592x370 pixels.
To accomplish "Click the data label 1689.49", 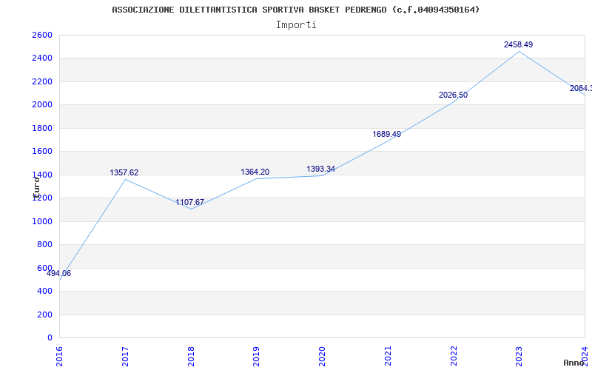I will 386,134.
